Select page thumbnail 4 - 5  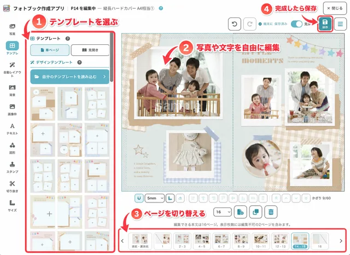click(202, 241)
